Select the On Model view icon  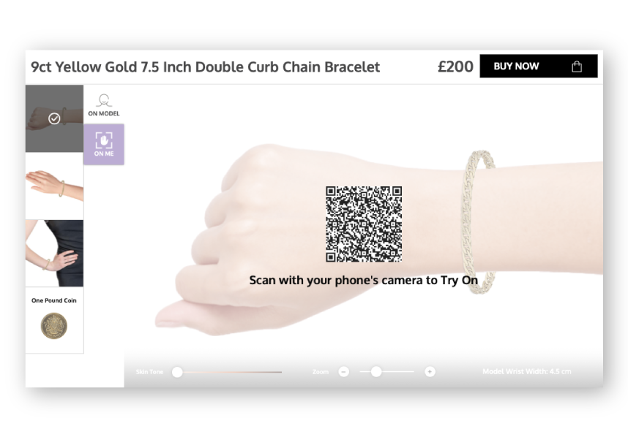click(x=104, y=100)
